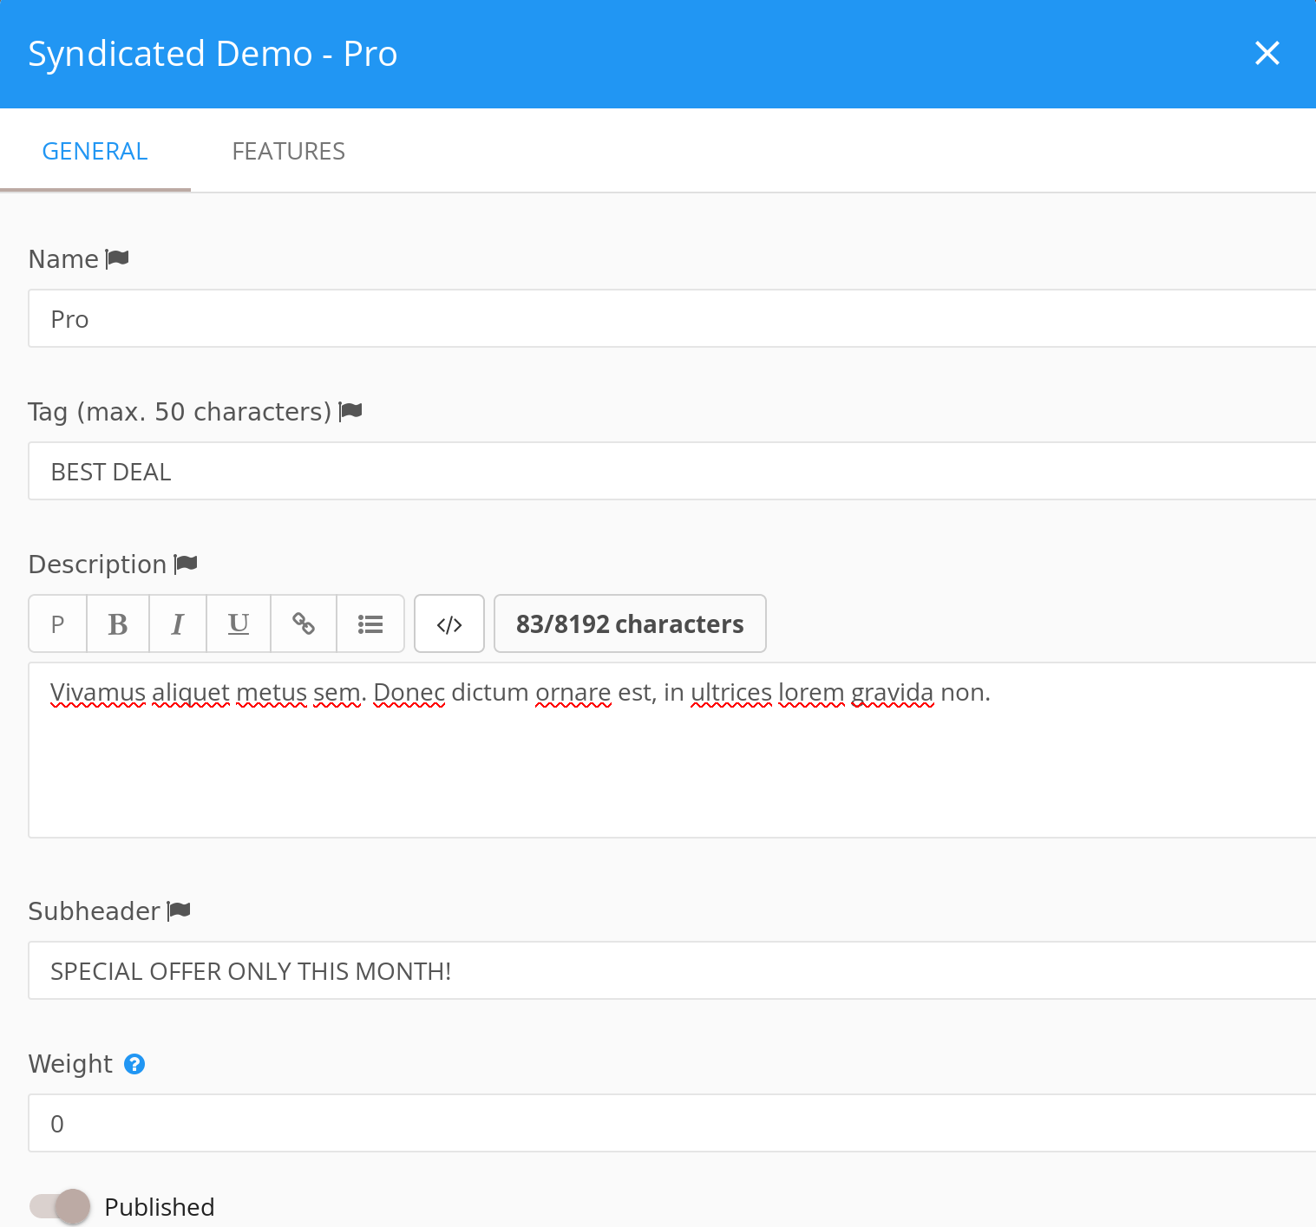Focus the Weight input showing 0
1316x1227 pixels.
coord(672,1123)
